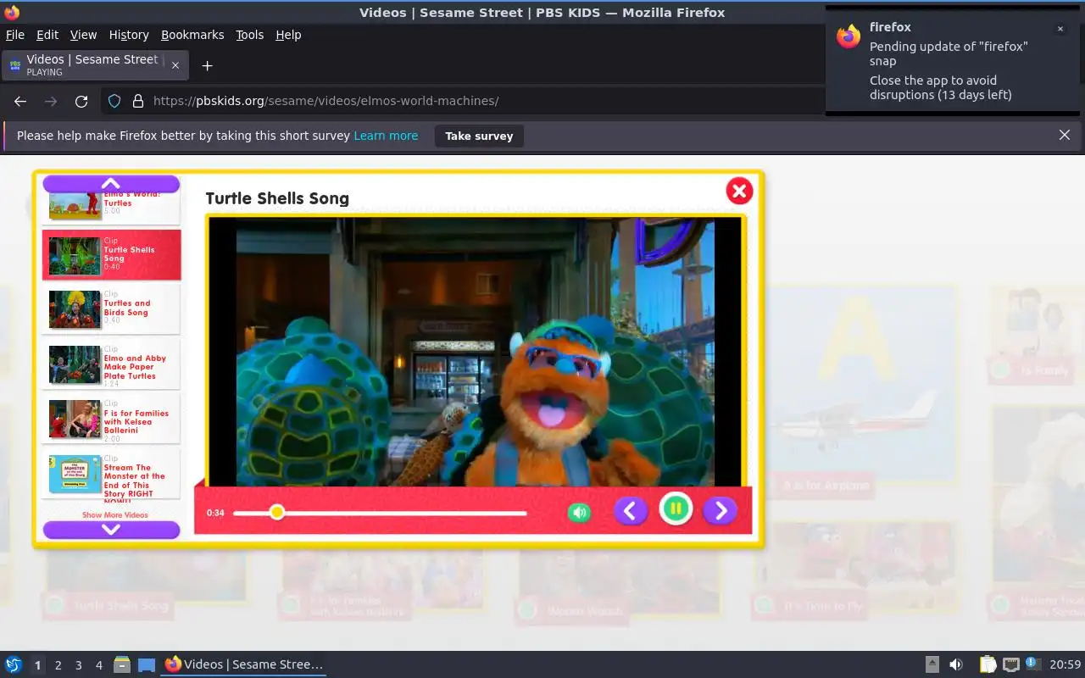1085x678 pixels.
Task: Open the File menu
Action: pyautogui.click(x=15, y=35)
